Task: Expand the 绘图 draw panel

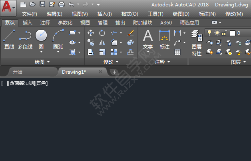Action: point(42,62)
